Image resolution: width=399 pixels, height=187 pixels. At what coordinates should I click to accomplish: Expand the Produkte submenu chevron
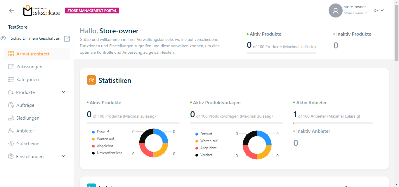63,92
